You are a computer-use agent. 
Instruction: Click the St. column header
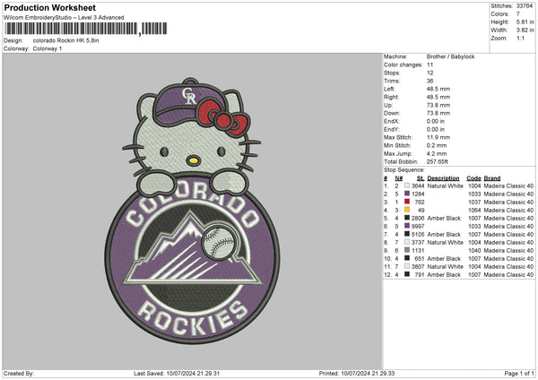421,178
